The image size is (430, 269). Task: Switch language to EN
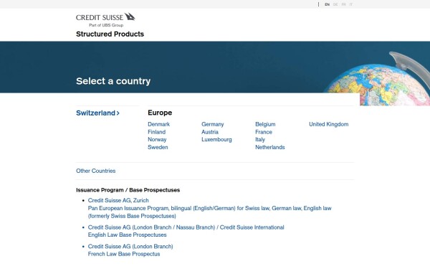[x=327, y=4]
